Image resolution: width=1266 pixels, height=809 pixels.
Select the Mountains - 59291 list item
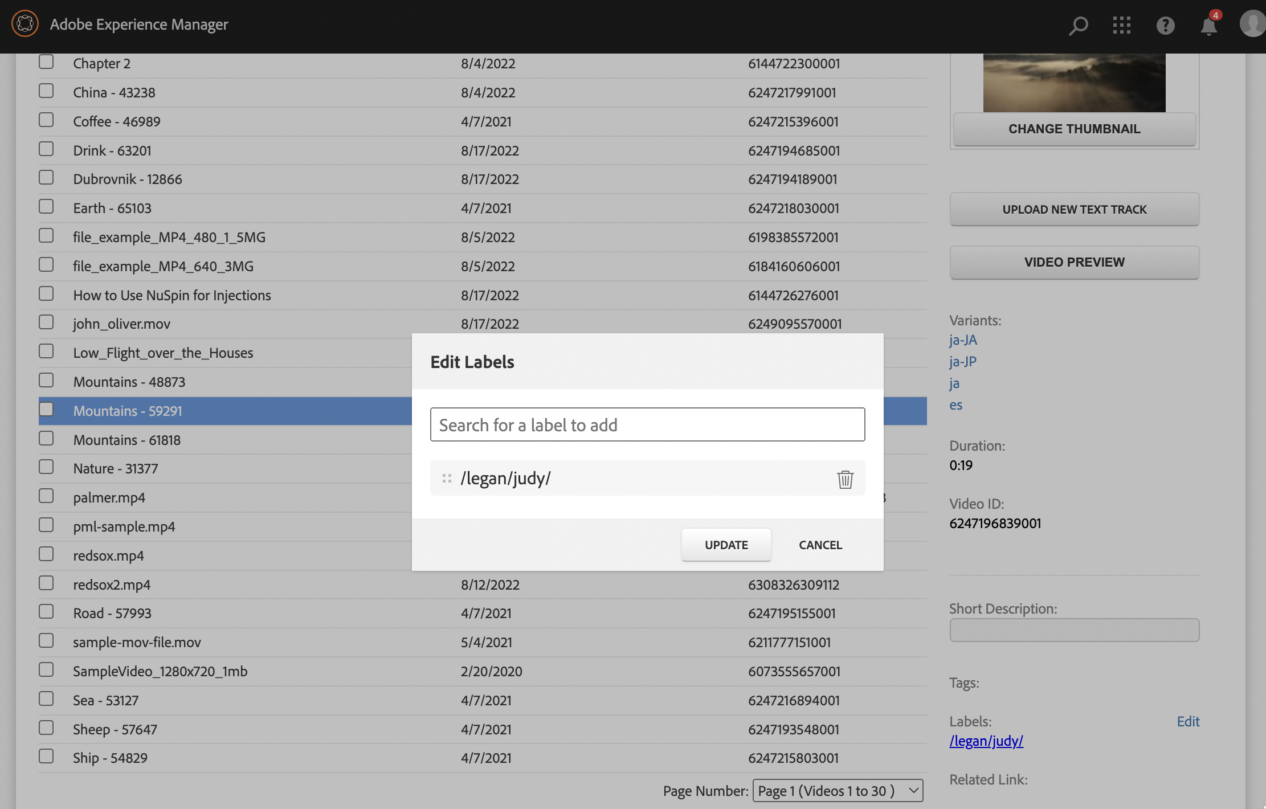coord(127,411)
